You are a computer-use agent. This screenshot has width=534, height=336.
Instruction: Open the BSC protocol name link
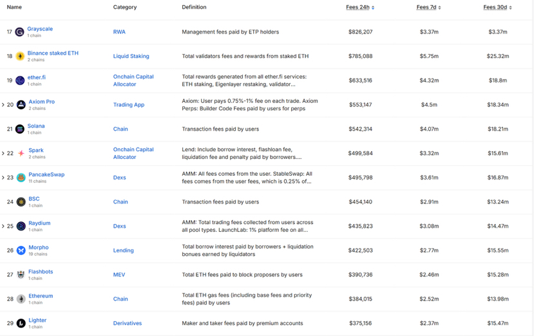pos(33,199)
